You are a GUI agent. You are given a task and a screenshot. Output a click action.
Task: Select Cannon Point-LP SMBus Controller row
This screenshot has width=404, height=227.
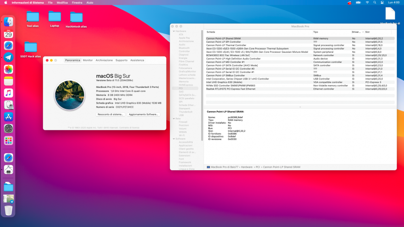(x=300, y=75)
